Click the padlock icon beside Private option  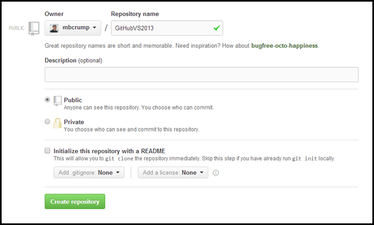click(58, 123)
